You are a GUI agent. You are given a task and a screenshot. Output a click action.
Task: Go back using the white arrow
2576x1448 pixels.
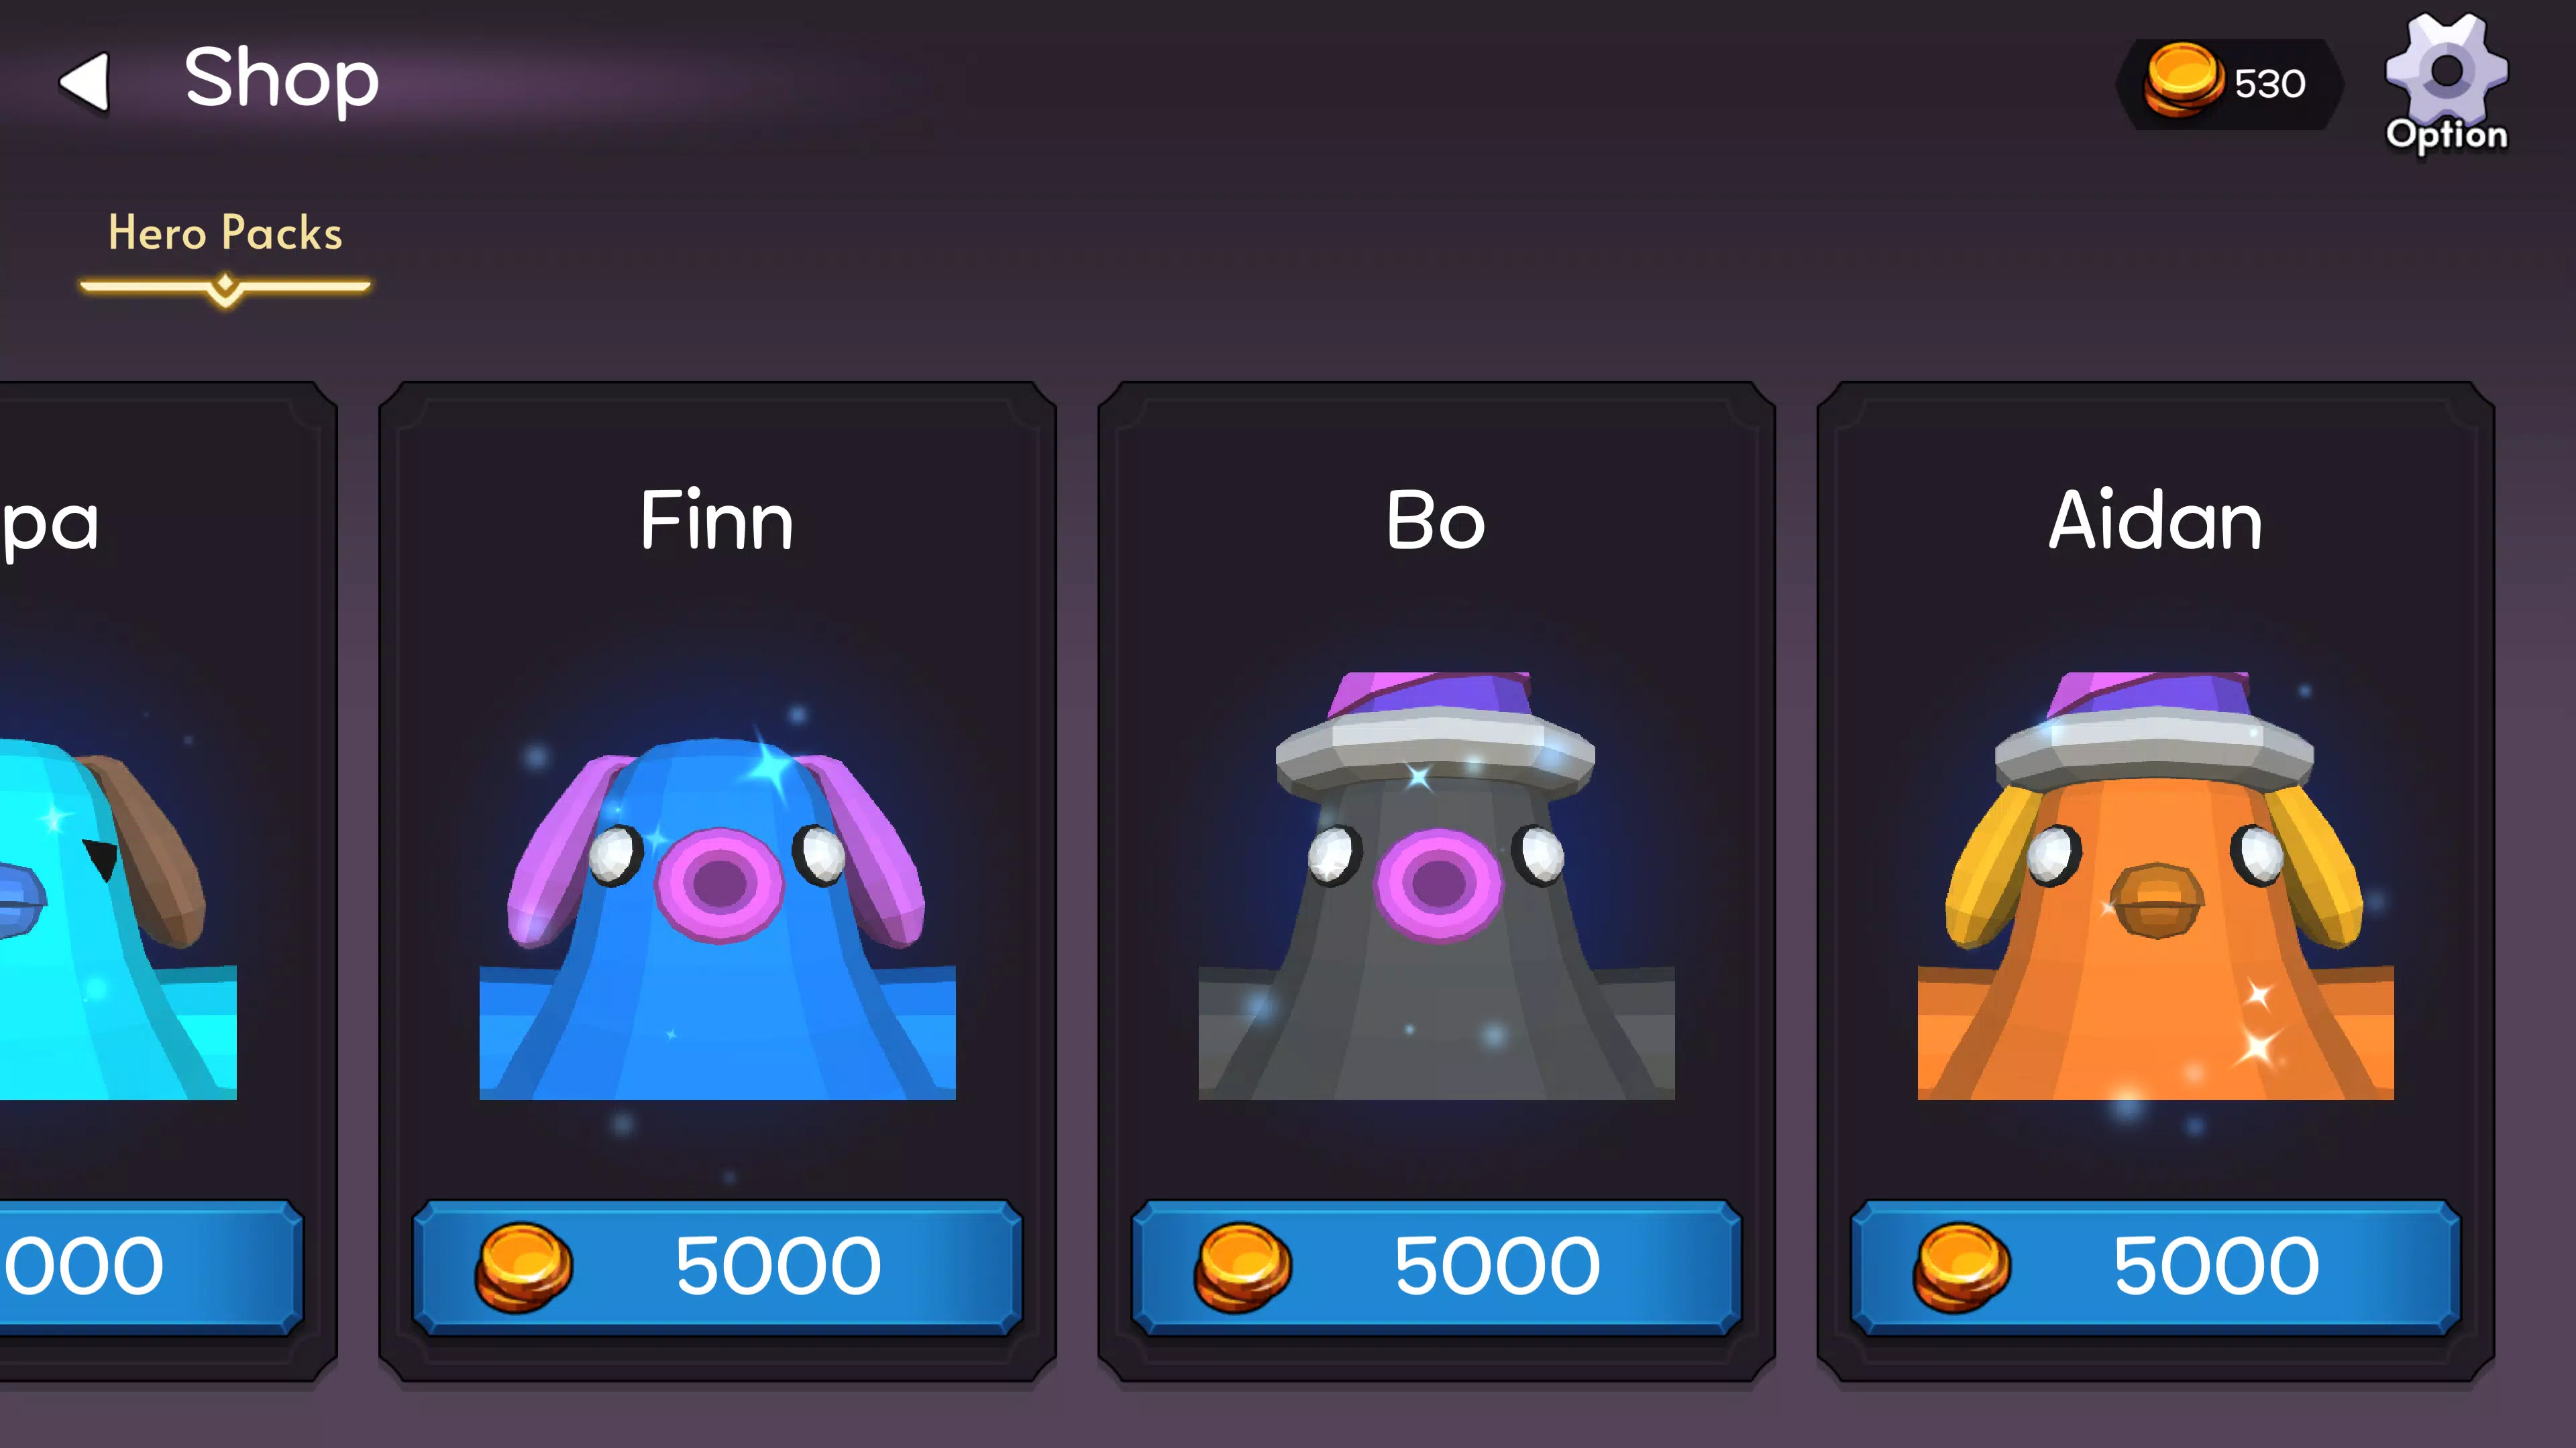tap(85, 82)
